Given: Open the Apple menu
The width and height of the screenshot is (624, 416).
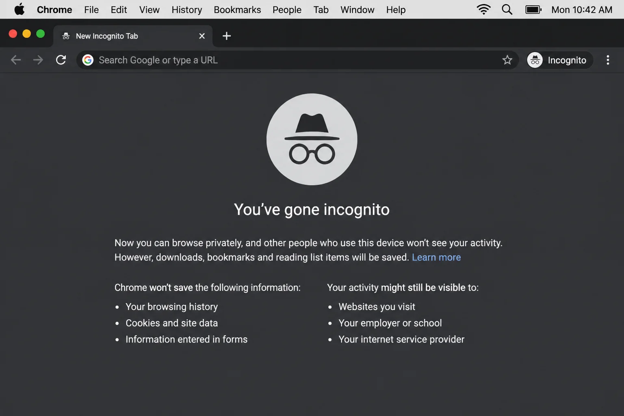Looking at the screenshot, I should 19,9.
